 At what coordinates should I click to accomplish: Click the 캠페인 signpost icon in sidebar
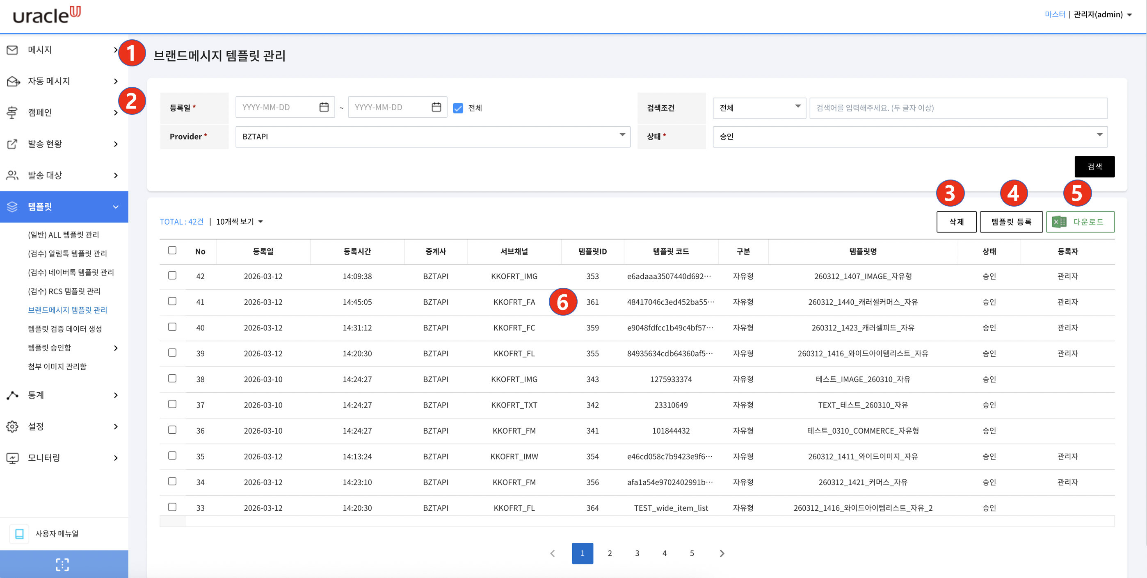(x=12, y=113)
